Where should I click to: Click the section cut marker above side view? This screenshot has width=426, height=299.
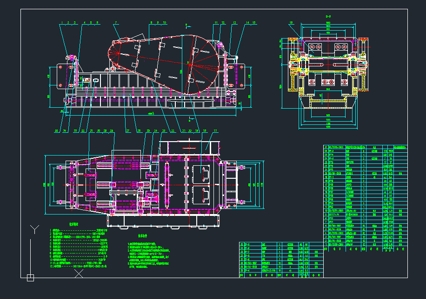pos(186,25)
